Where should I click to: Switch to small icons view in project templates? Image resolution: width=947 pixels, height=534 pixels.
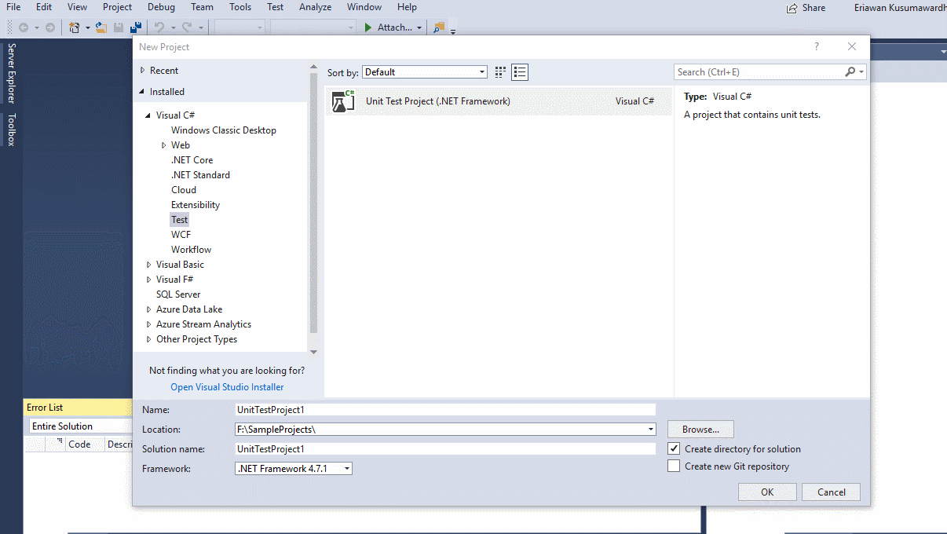click(500, 71)
